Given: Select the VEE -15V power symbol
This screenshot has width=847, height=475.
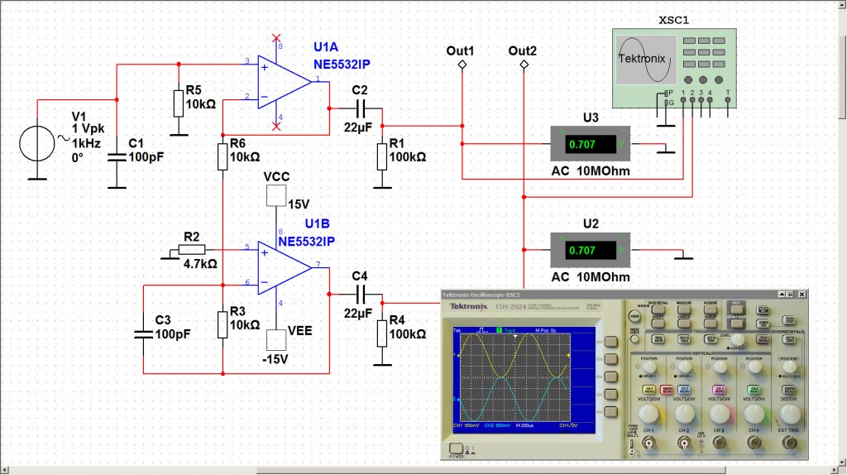Looking at the screenshot, I should pos(276,340).
